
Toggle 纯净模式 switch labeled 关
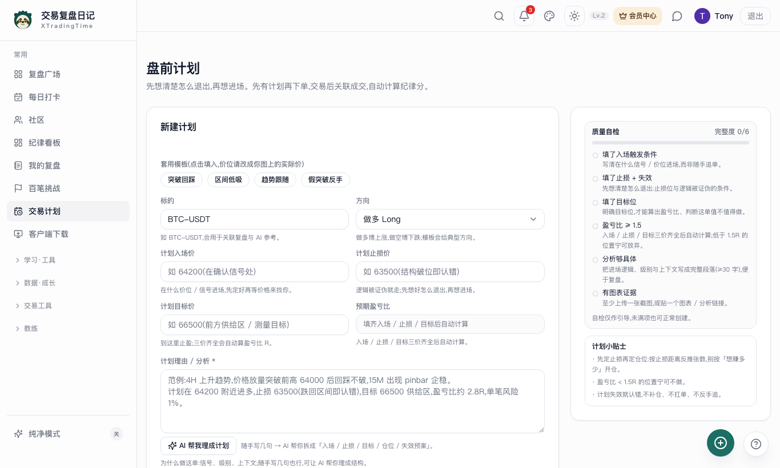coord(116,434)
